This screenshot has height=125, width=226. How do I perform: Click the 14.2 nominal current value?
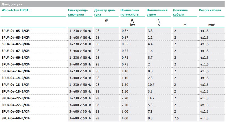pyautogui.click(x=151, y=98)
